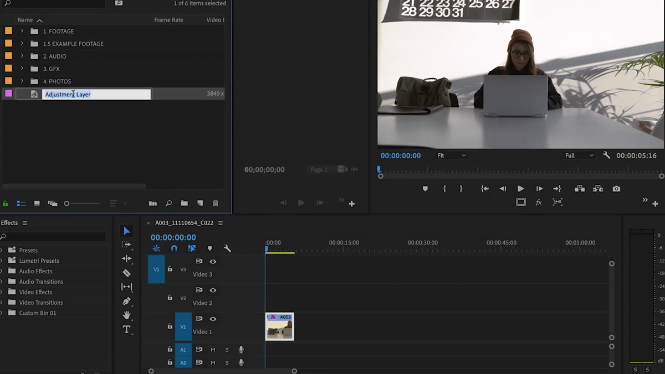Step back one frame in Program Monitor
Screen dimensions: 665x374
pos(503,189)
